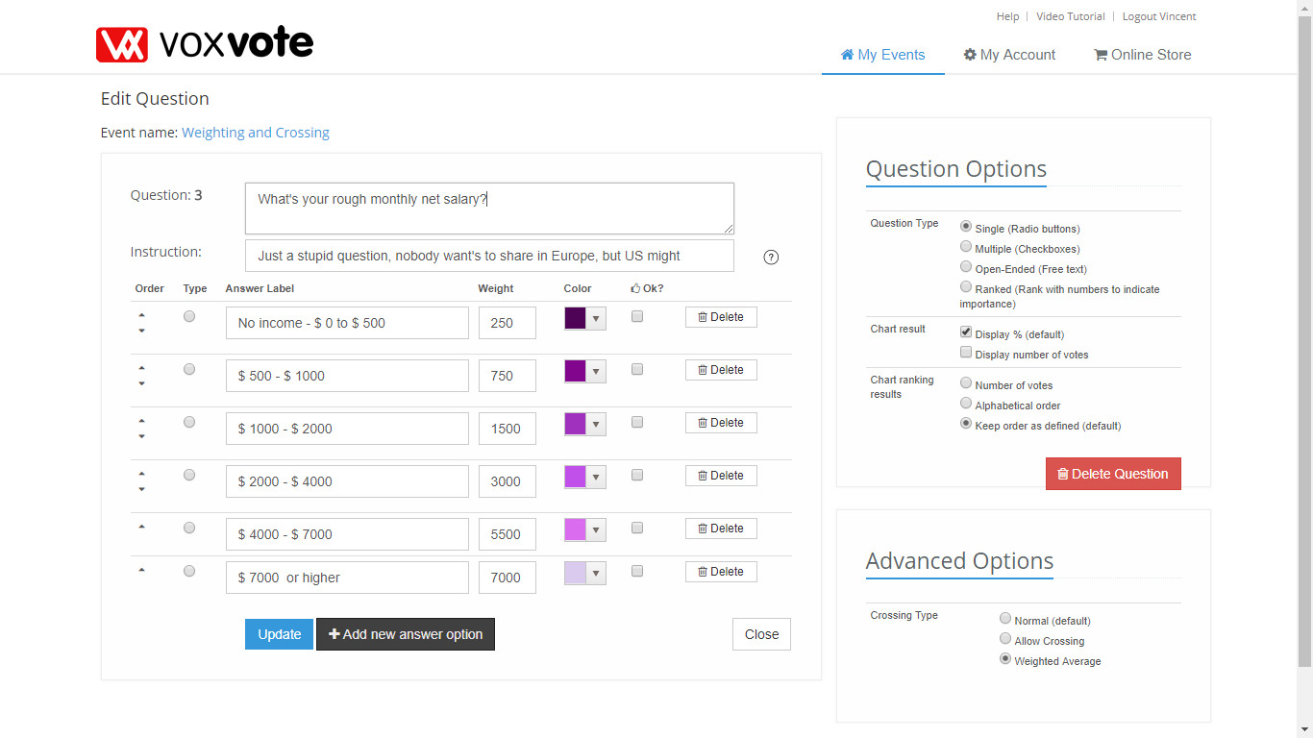1313x738 pixels.
Task: Click the red Delete Question button
Action: 1113,474
